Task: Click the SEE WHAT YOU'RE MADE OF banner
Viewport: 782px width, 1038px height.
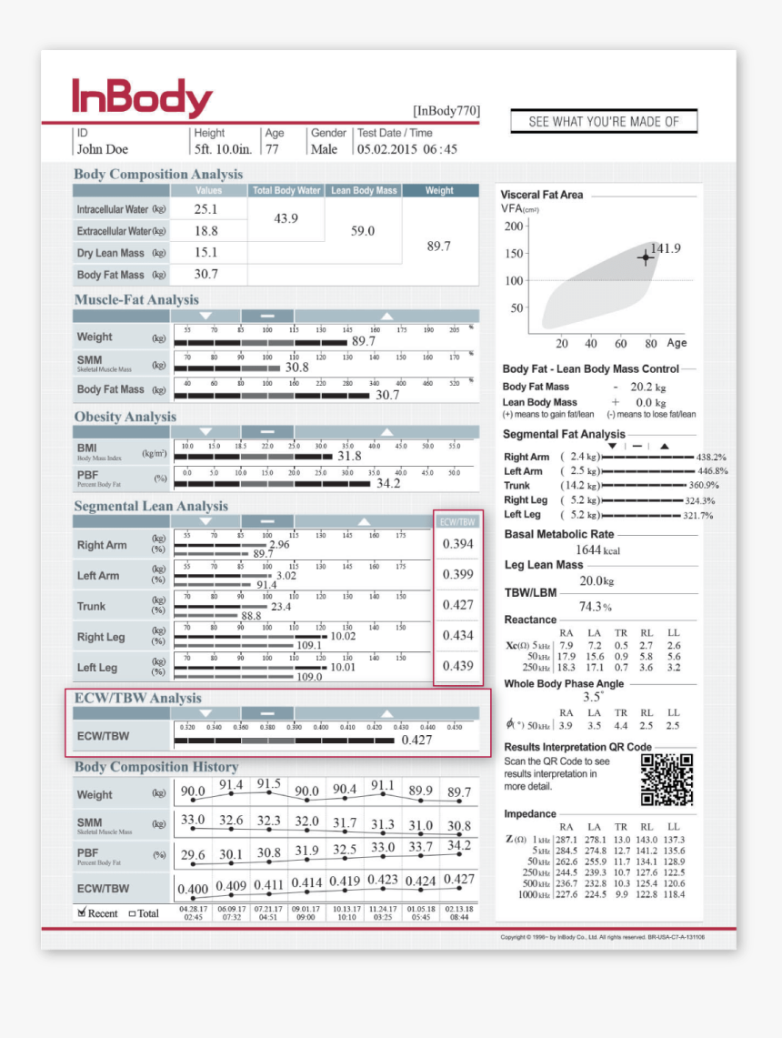Action: point(603,120)
